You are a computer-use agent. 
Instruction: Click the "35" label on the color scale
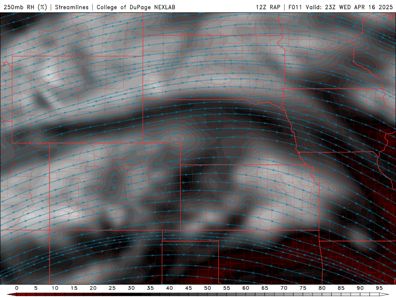pyautogui.click(x=150, y=288)
